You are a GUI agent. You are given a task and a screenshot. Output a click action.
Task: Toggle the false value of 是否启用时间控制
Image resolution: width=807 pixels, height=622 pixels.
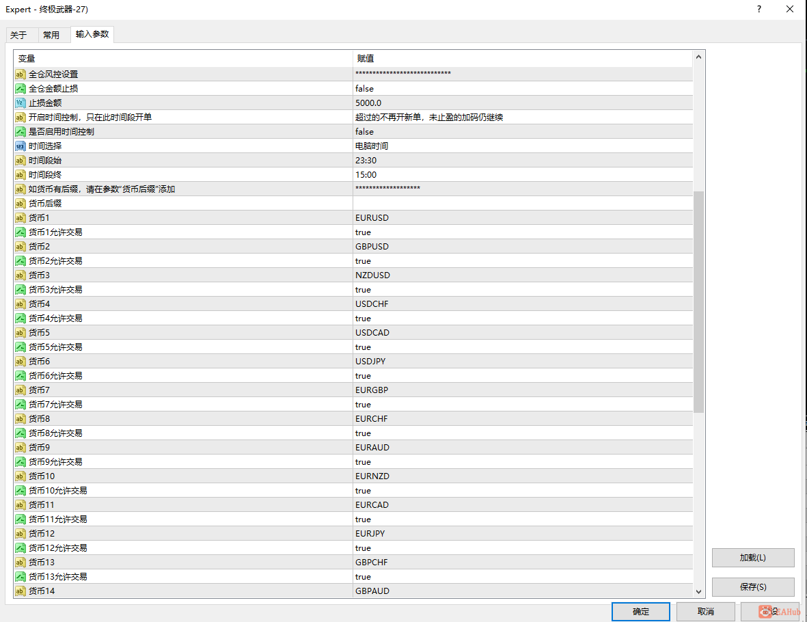(x=523, y=132)
